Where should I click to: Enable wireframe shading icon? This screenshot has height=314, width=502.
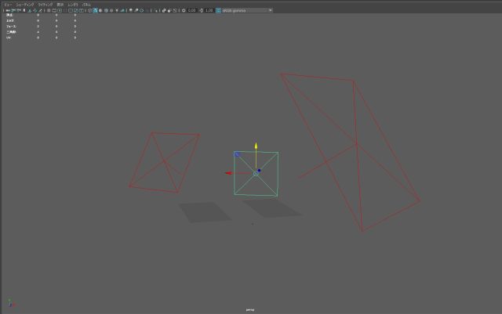pos(90,10)
